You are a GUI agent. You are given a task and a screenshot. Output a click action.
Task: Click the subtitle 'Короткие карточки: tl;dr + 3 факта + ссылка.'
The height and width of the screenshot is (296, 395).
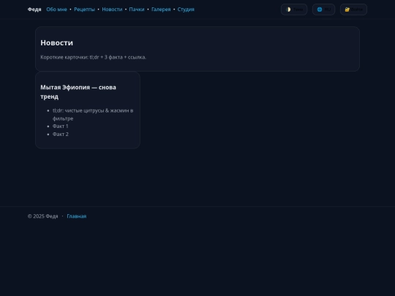pos(93,57)
